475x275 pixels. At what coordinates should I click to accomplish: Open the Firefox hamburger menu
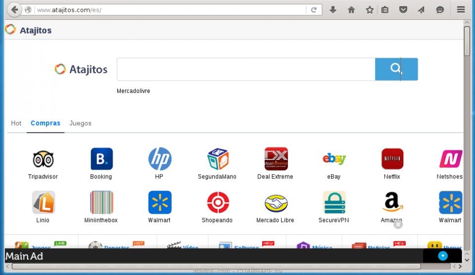tap(461, 9)
